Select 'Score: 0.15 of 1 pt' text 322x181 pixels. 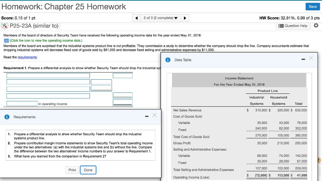click(x=18, y=18)
